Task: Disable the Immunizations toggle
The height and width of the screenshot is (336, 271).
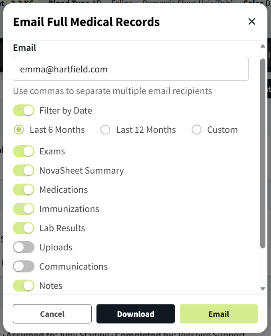Action: pyautogui.click(x=24, y=209)
